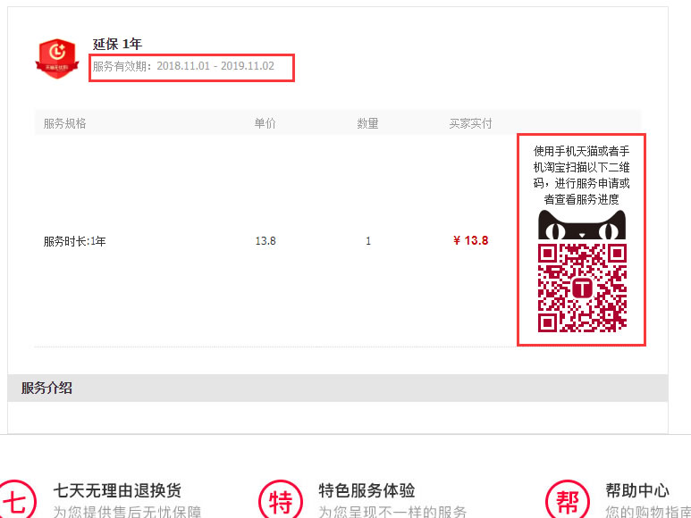The height and width of the screenshot is (518, 691).
Task: Click the red extended warranty shield icon
Action: [56, 55]
